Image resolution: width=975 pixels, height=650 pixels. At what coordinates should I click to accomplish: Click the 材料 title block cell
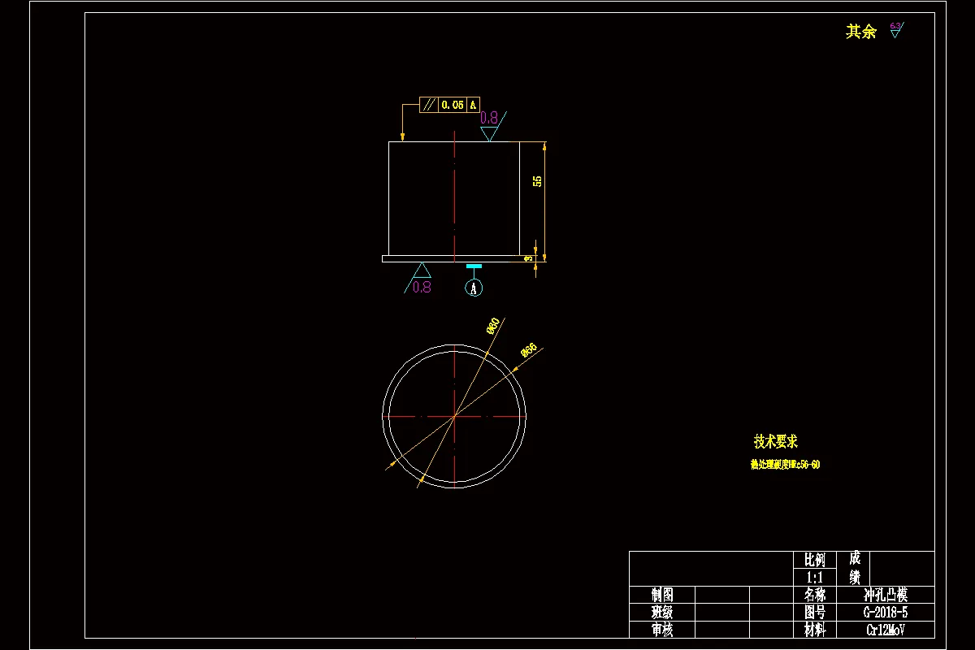(x=815, y=630)
